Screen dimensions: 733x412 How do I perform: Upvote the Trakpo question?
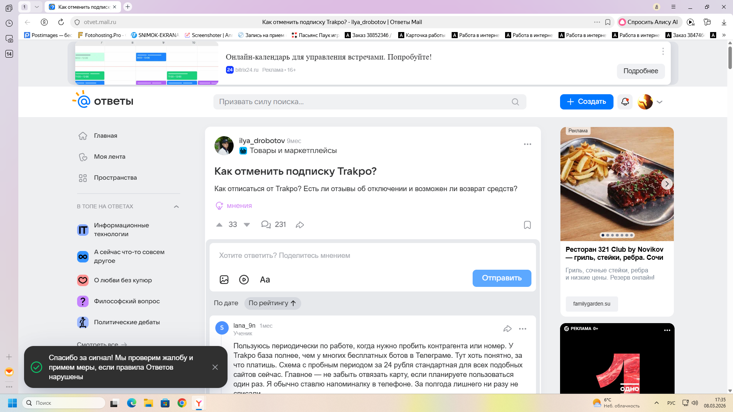click(x=219, y=225)
